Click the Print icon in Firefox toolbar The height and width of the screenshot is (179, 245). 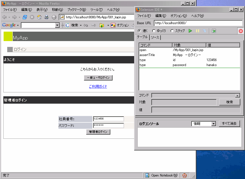(x=47, y=17)
